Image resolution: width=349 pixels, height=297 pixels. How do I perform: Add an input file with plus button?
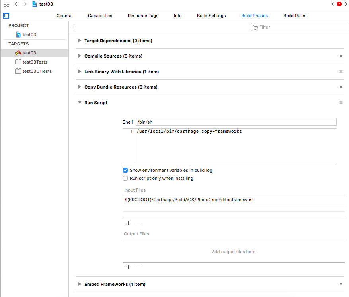[x=128, y=223]
